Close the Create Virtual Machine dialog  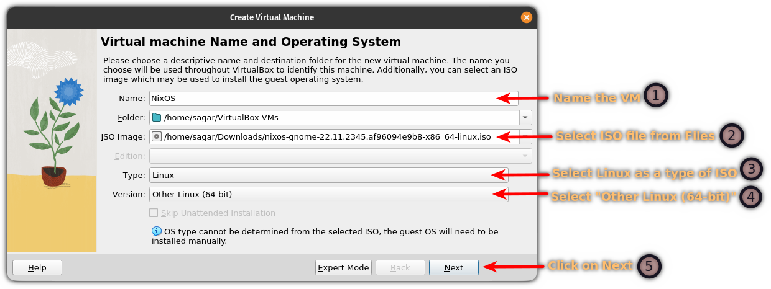click(526, 17)
